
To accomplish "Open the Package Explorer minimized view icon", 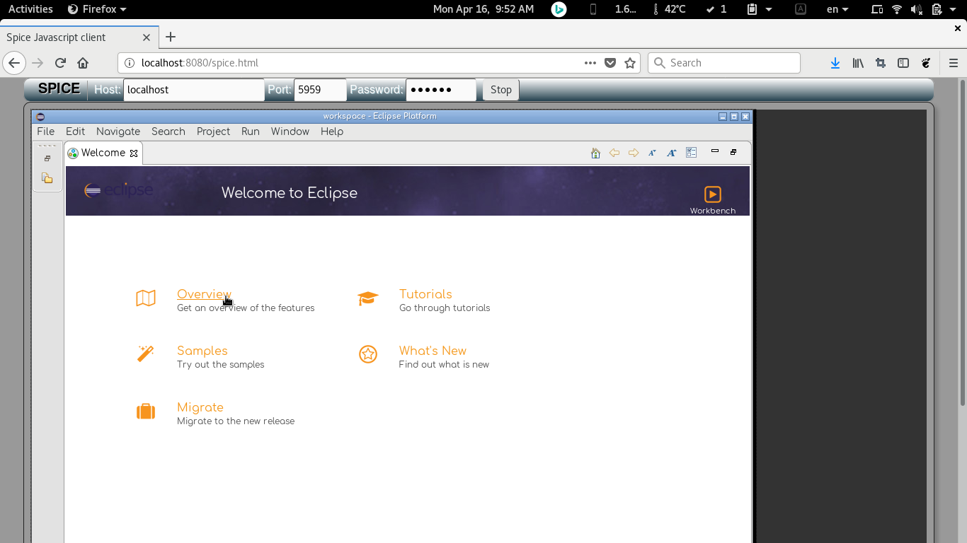I will click(47, 178).
